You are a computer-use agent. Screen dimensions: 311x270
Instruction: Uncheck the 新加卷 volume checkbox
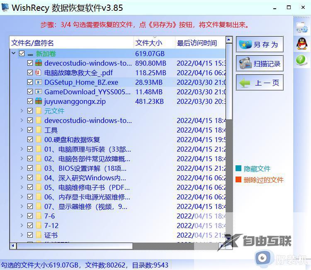pos(22,54)
